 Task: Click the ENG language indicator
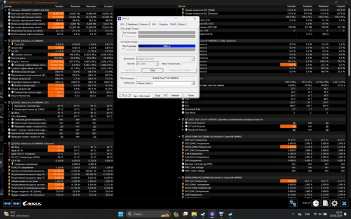[307, 214]
